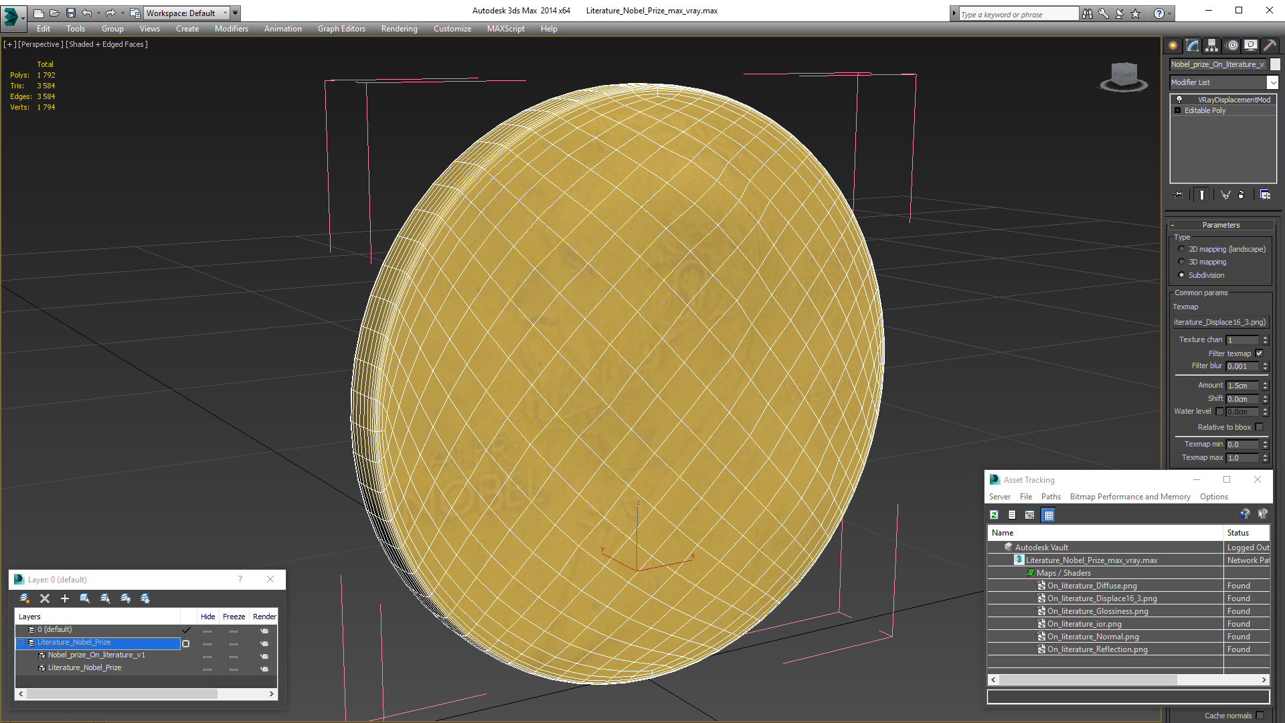Delete highlighted layer with X icon
The image size is (1285, 723).
tap(45, 598)
